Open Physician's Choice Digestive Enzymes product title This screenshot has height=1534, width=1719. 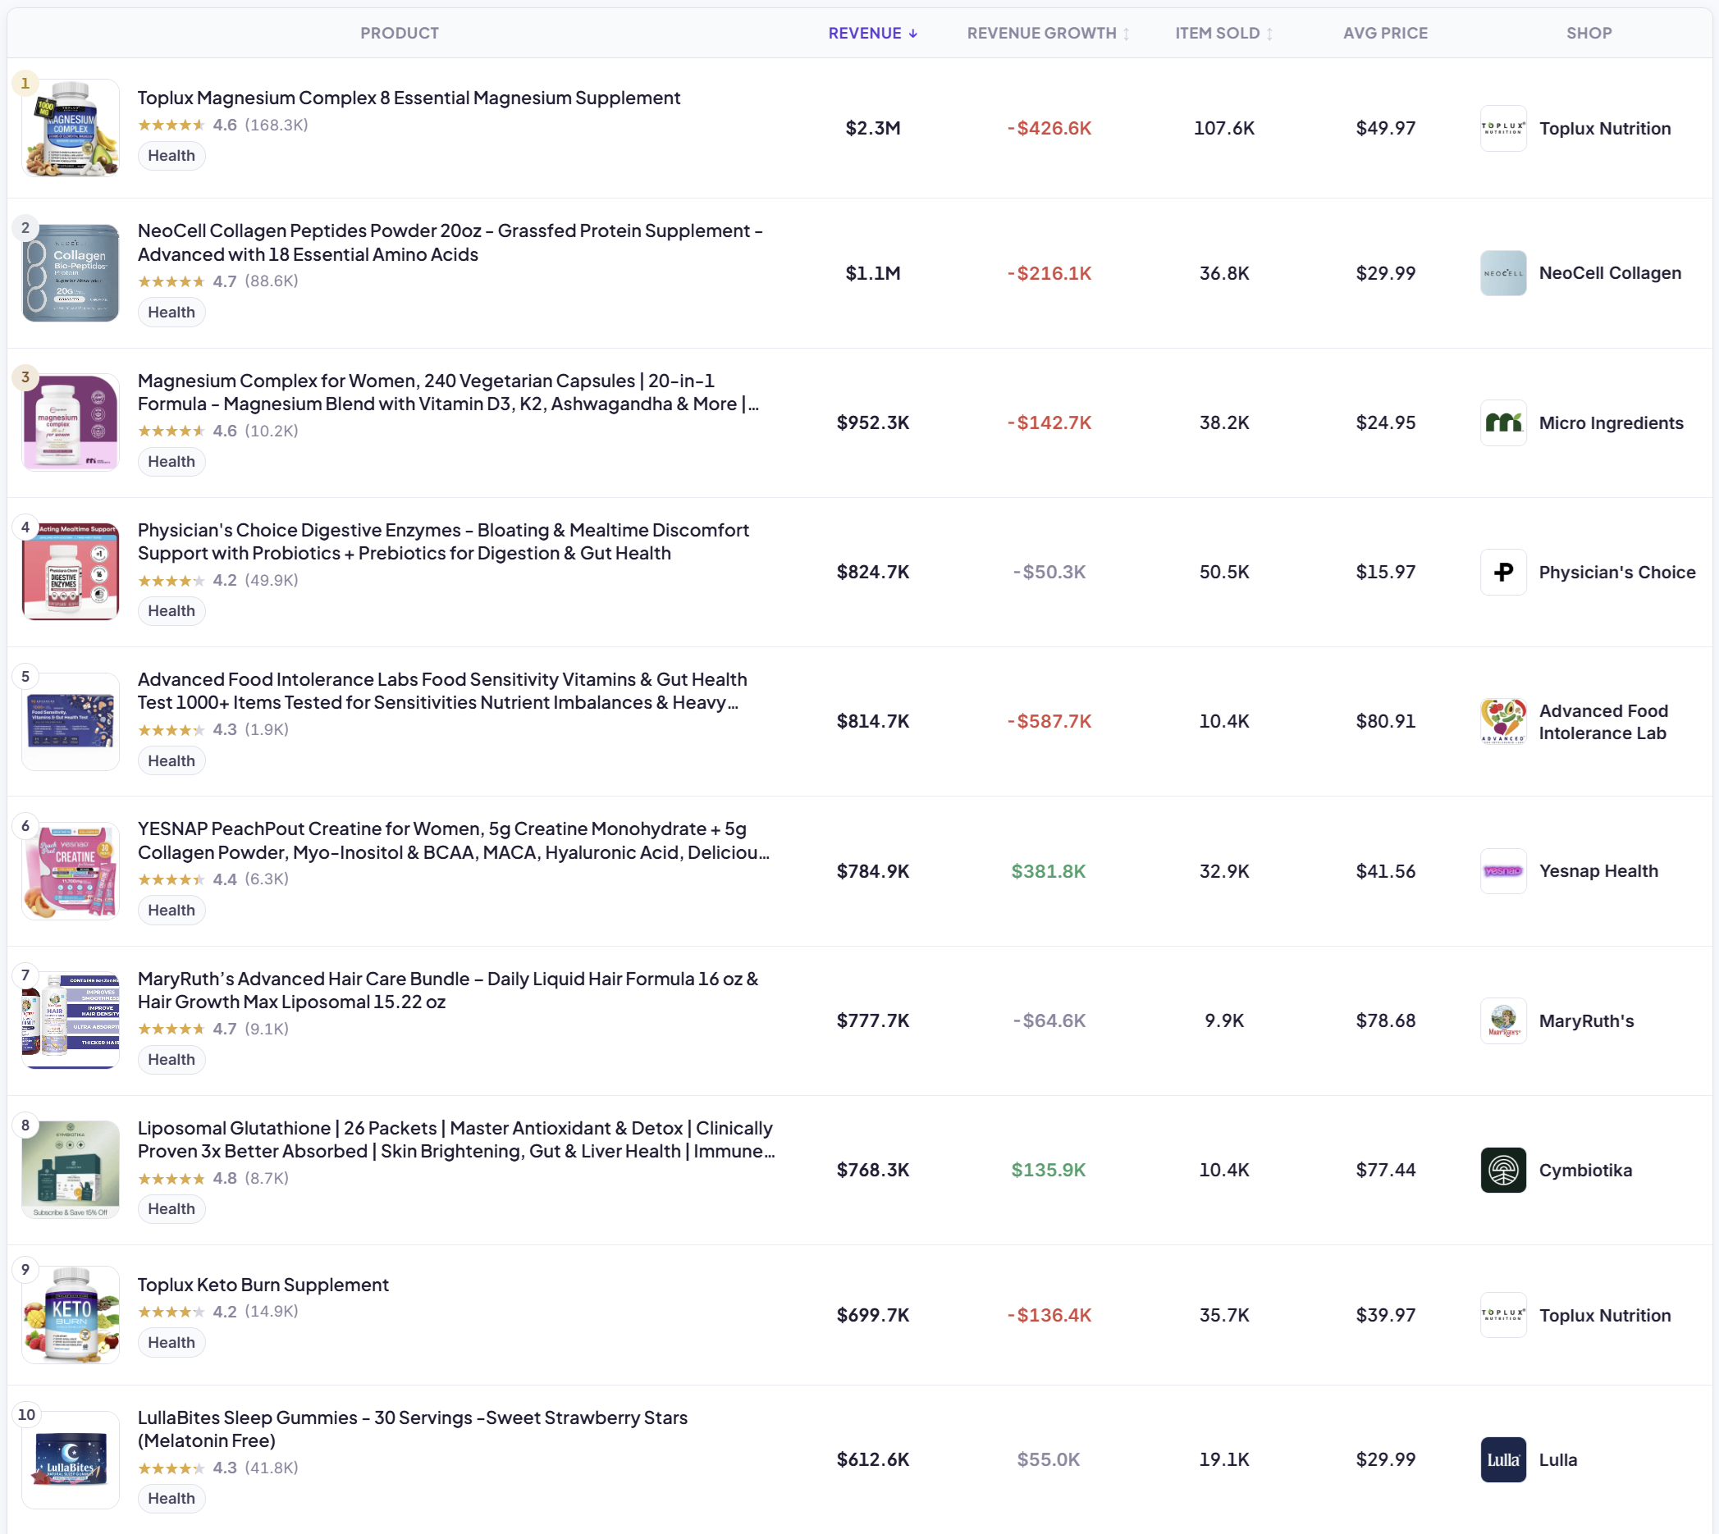click(443, 542)
